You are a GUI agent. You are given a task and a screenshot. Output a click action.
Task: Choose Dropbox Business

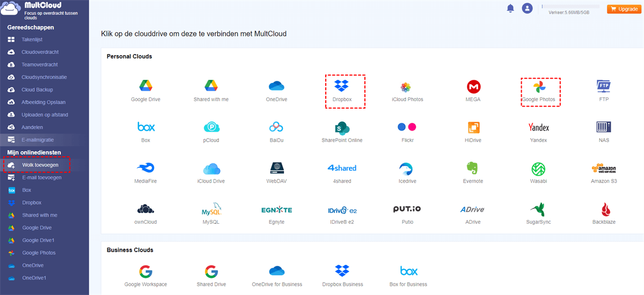pyautogui.click(x=342, y=270)
